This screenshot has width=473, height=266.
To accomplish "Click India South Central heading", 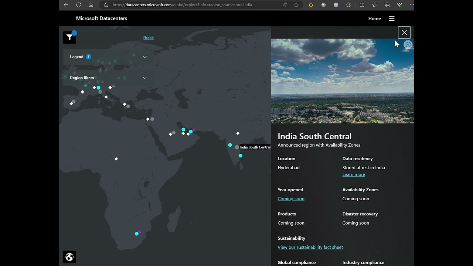I will 314,136.
